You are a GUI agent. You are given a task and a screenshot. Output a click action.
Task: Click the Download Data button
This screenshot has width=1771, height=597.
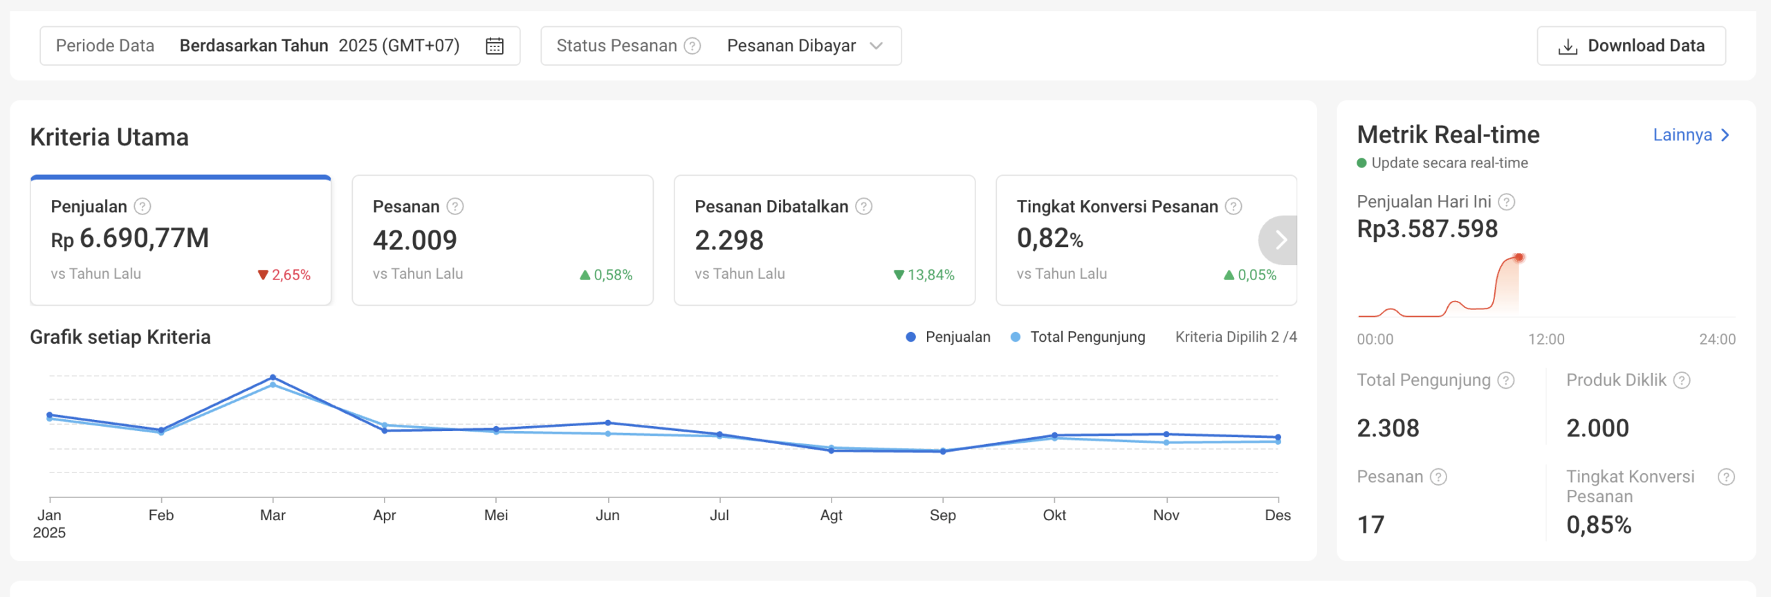[1631, 46]
